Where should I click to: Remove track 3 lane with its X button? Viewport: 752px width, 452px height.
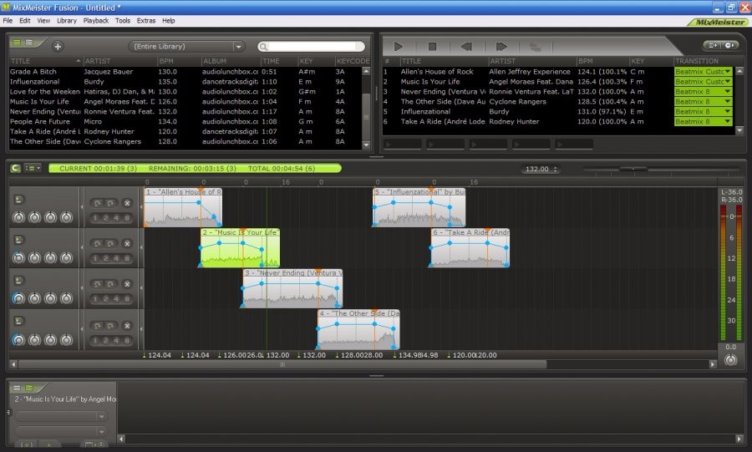pyautogui.click(x=127, y=284)
